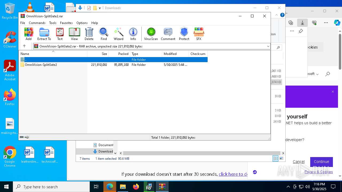Click the Protect shield icon
The width and height of the screenshot is (342, 192).
[184, 34]
